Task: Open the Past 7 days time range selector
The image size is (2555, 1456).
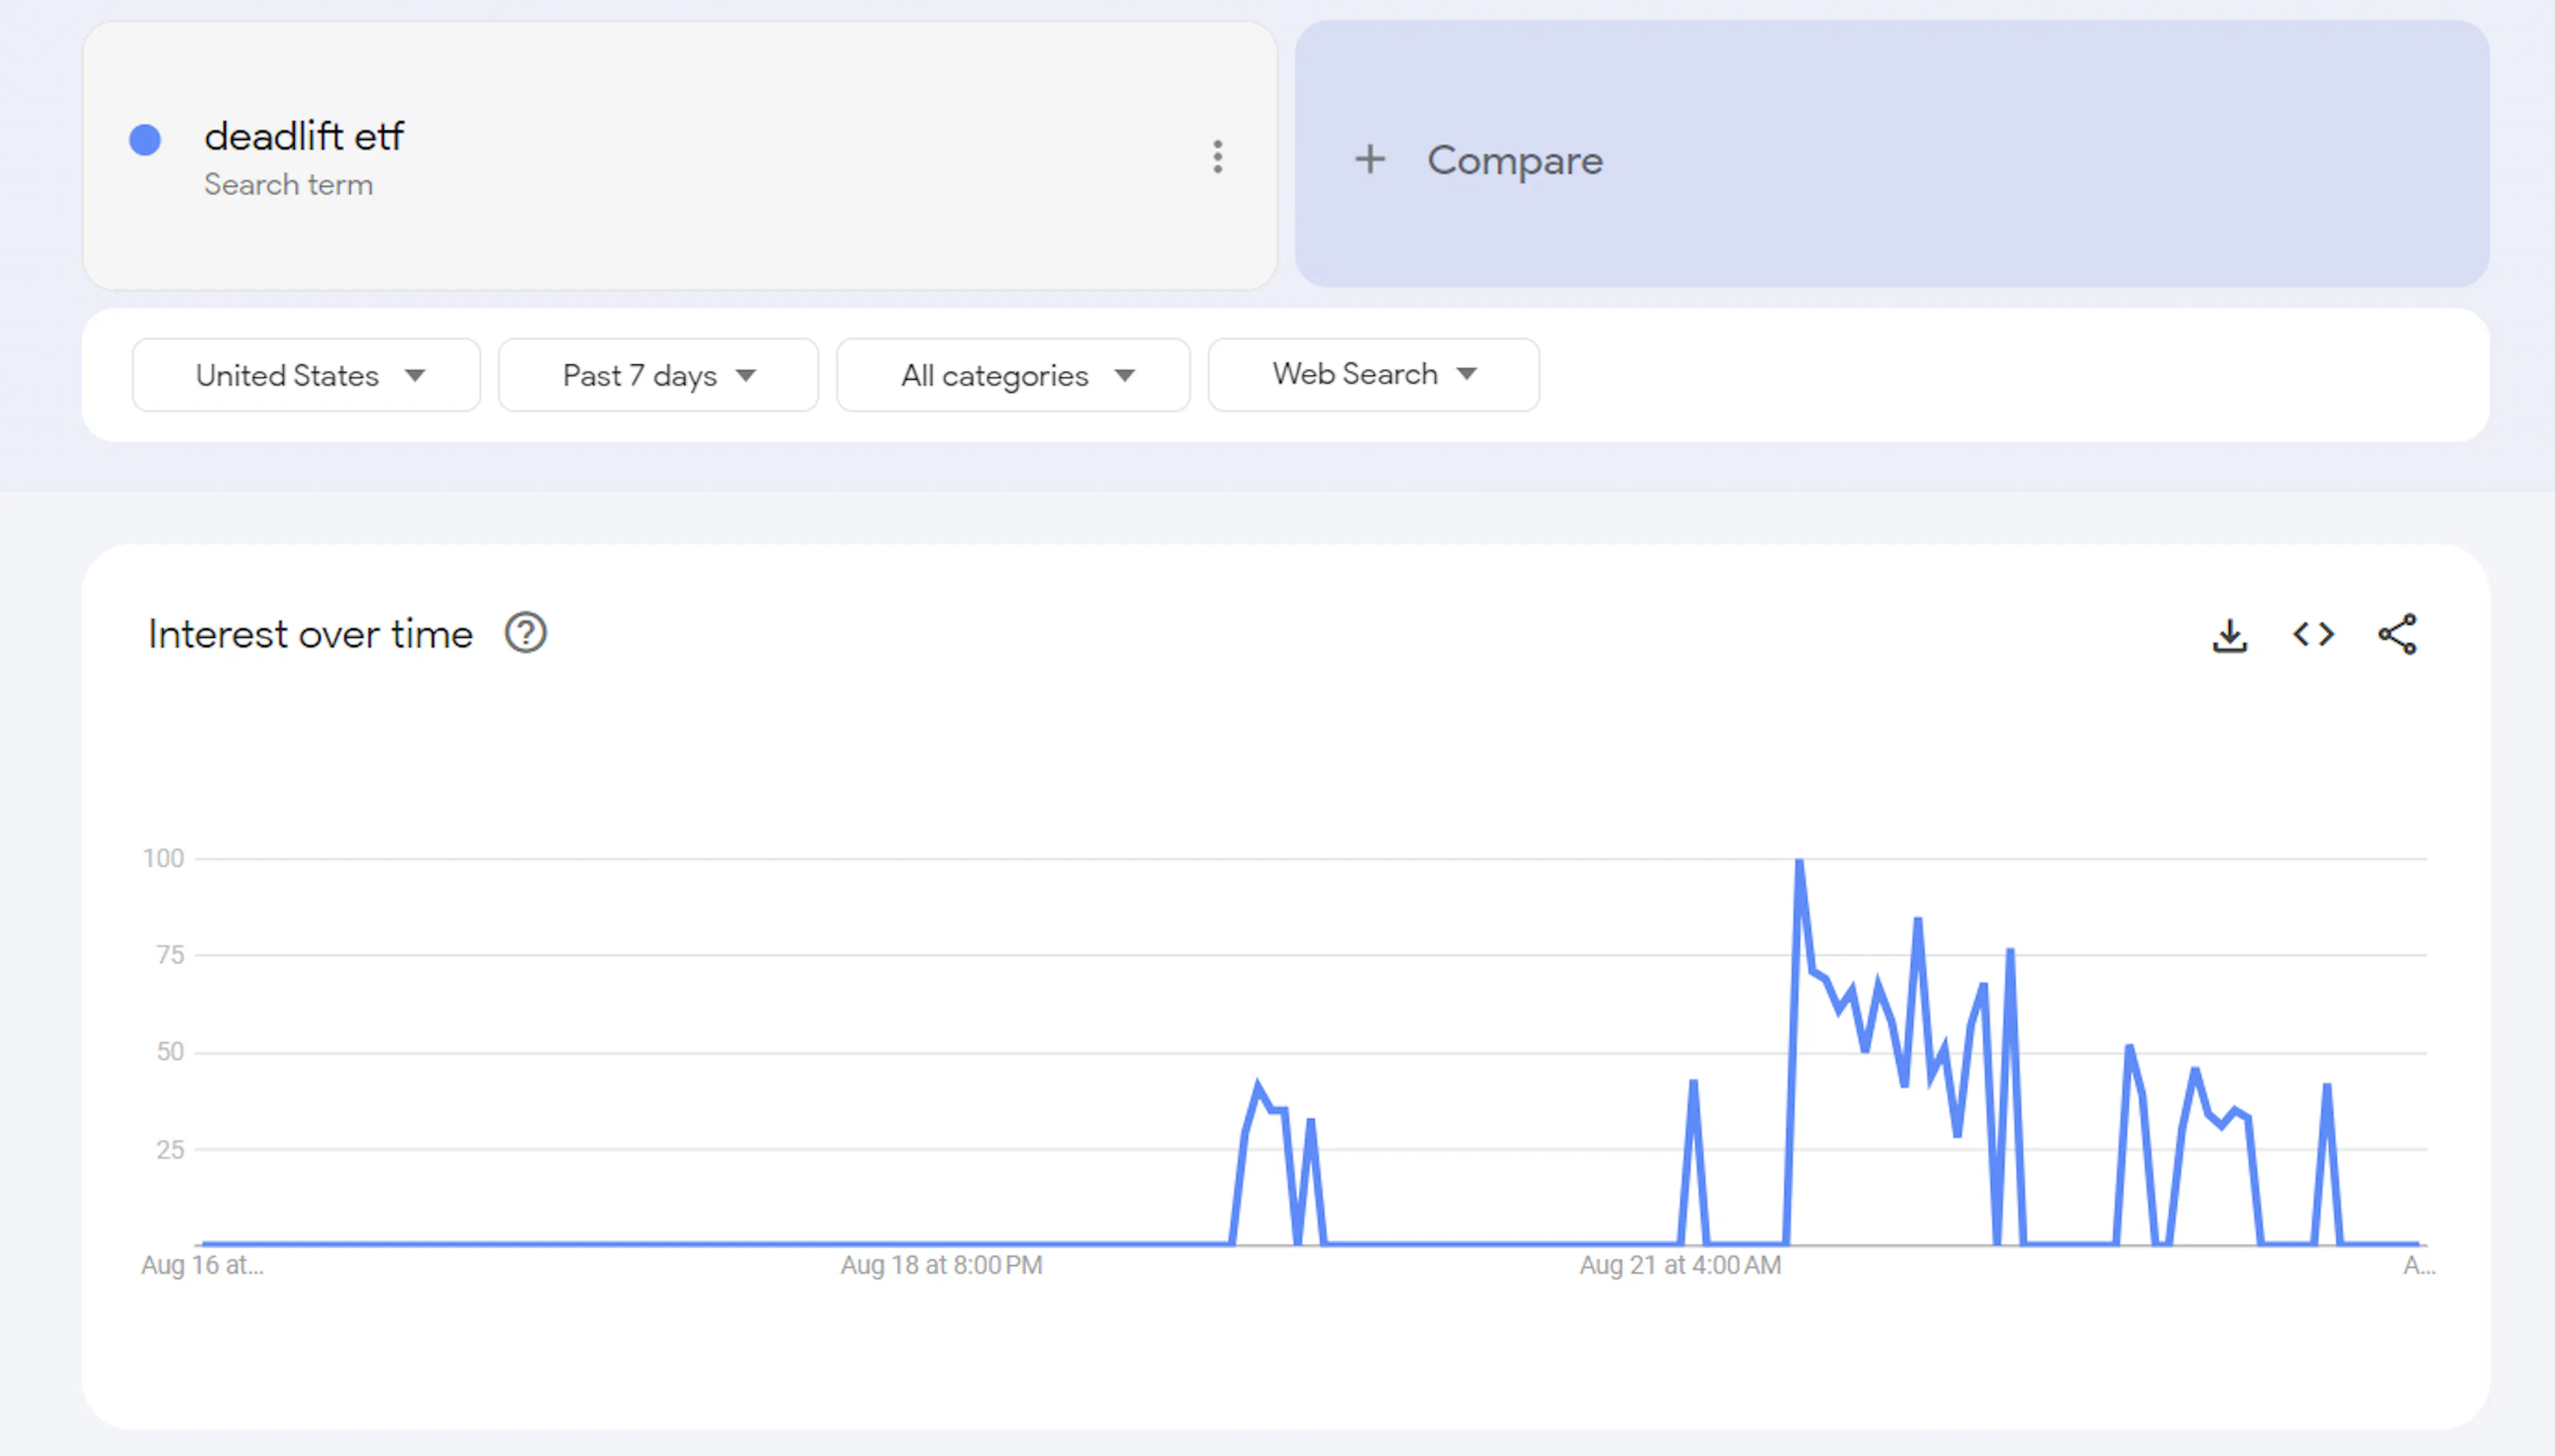Action: (x=657, y=375)
